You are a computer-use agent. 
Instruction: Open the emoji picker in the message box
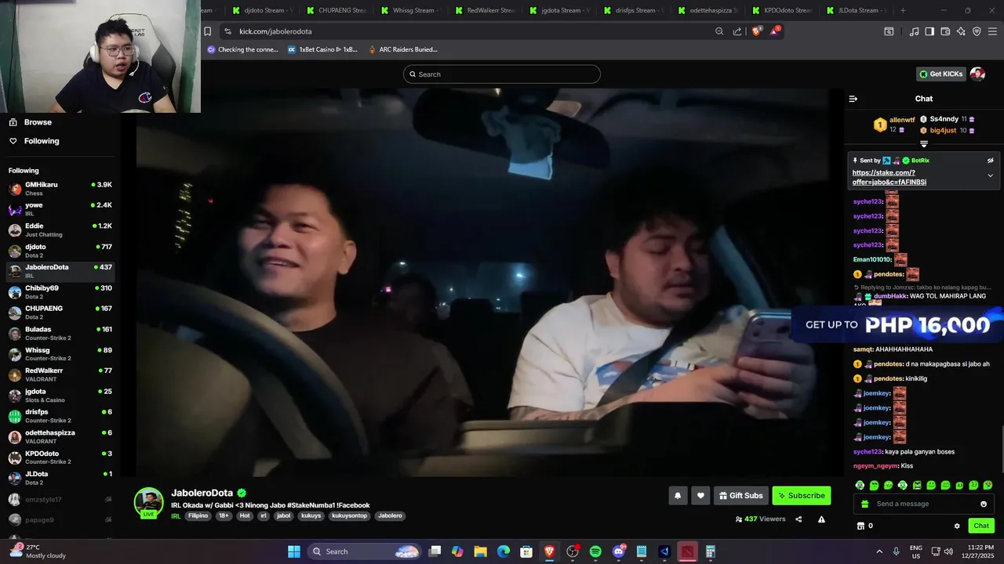tap(984, 504)
